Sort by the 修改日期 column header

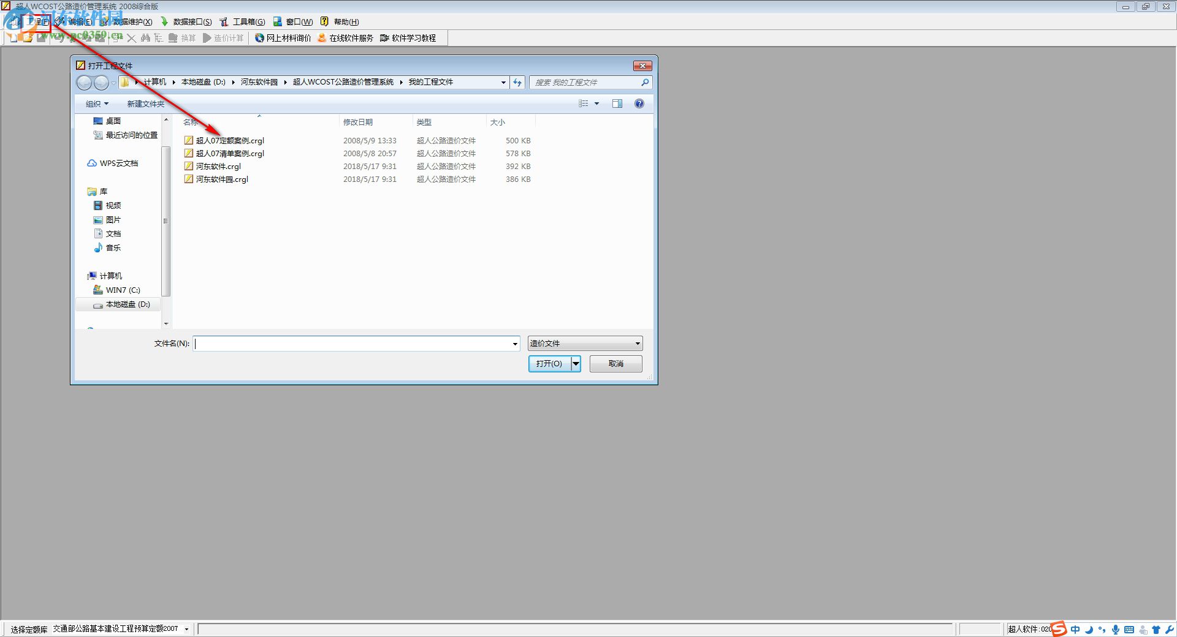(x=376, y=123)
